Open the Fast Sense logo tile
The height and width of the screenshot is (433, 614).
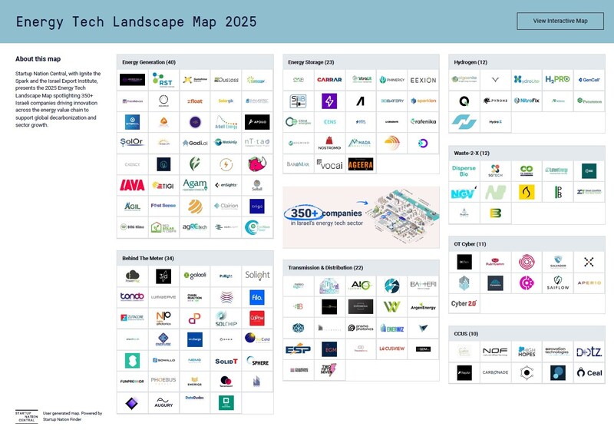tap(163, 206)
